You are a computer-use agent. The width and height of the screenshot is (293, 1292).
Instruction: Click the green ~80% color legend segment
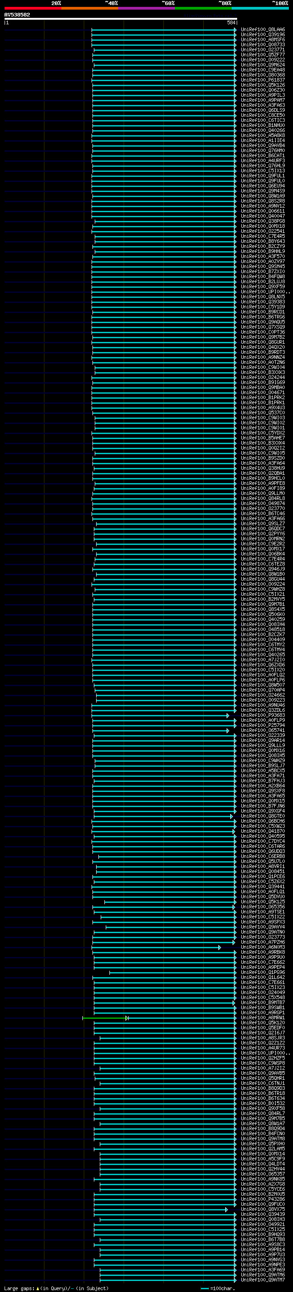coord(203,8)
